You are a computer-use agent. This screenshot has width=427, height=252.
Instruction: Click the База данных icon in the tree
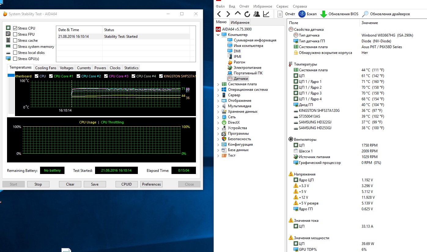[224, 150]
